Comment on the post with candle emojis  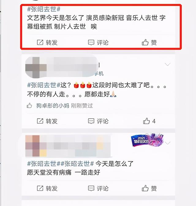98,121
